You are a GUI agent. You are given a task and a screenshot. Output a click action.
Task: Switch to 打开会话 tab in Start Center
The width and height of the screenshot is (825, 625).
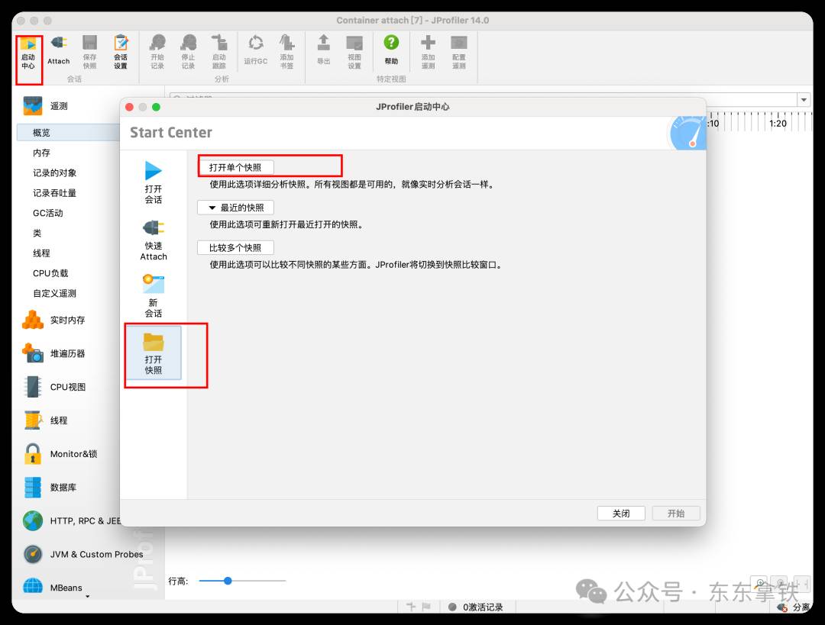[153, 182]
